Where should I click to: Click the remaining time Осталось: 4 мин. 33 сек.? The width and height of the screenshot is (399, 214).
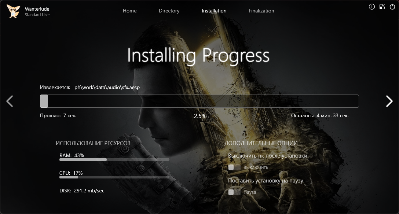(320, 116)
